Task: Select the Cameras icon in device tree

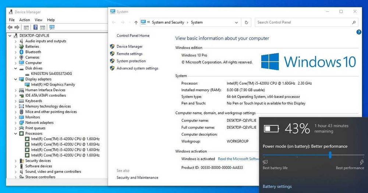Action: click(x=21, y=57)
